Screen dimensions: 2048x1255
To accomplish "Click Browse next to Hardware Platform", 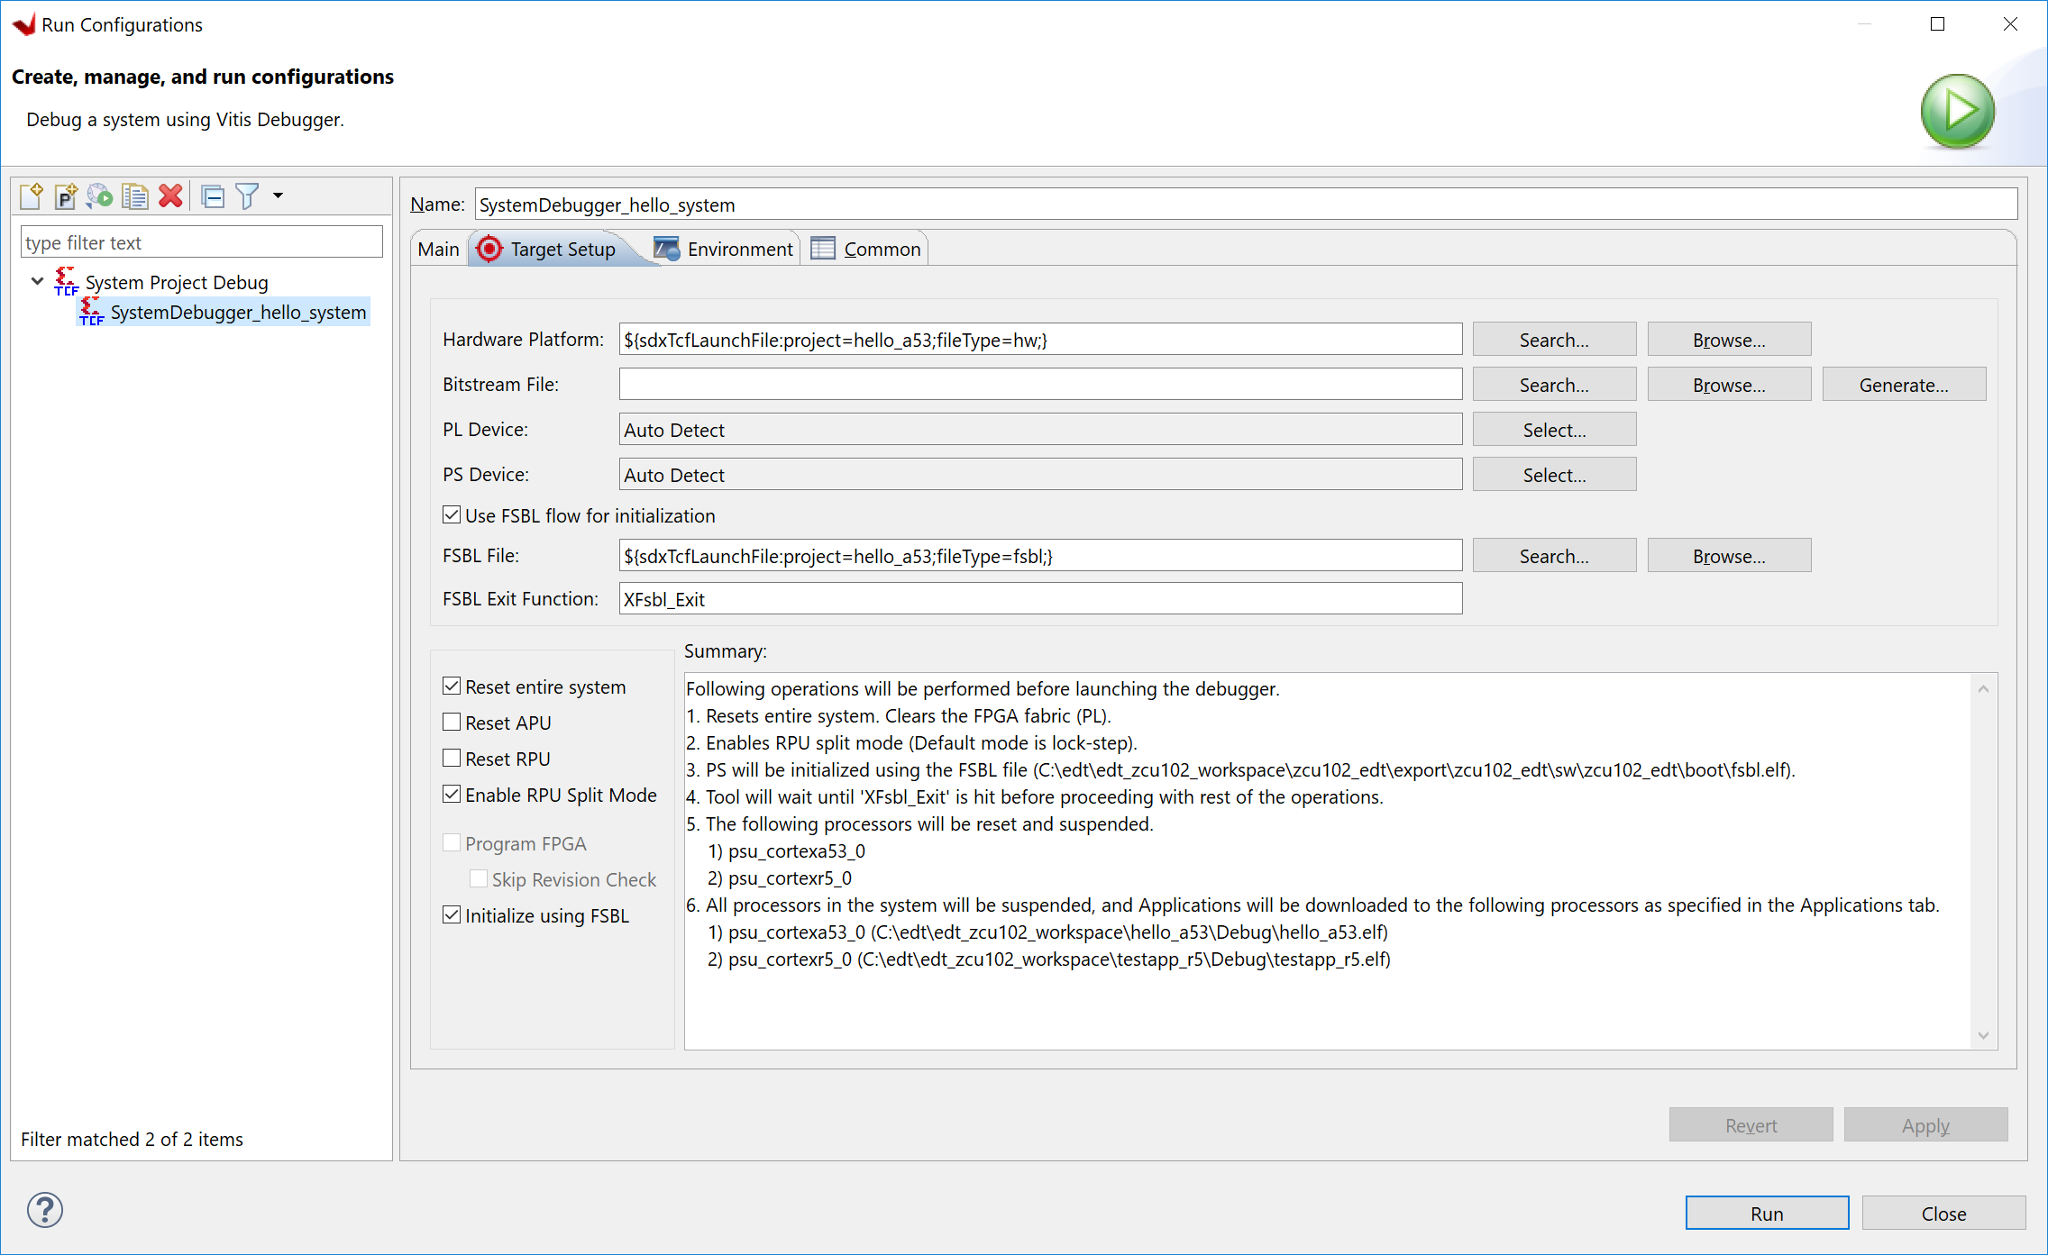I will click(x=1729, y=340).
